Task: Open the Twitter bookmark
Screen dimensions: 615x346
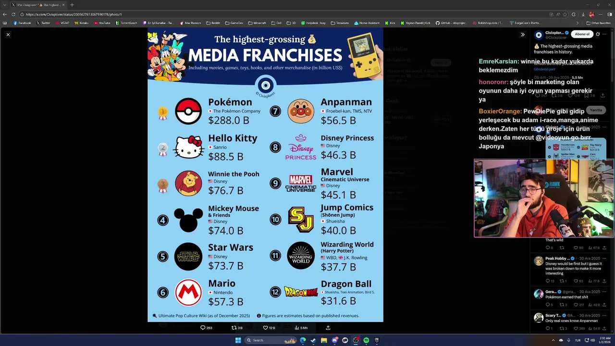Action: point(43,23)
